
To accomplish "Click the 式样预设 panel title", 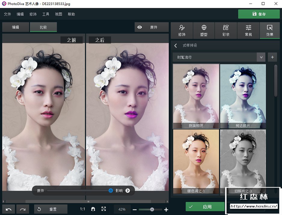I will [190, 45].
